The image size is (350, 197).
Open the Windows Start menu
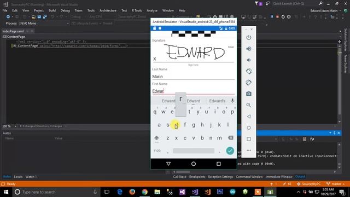tap(6, 192)
